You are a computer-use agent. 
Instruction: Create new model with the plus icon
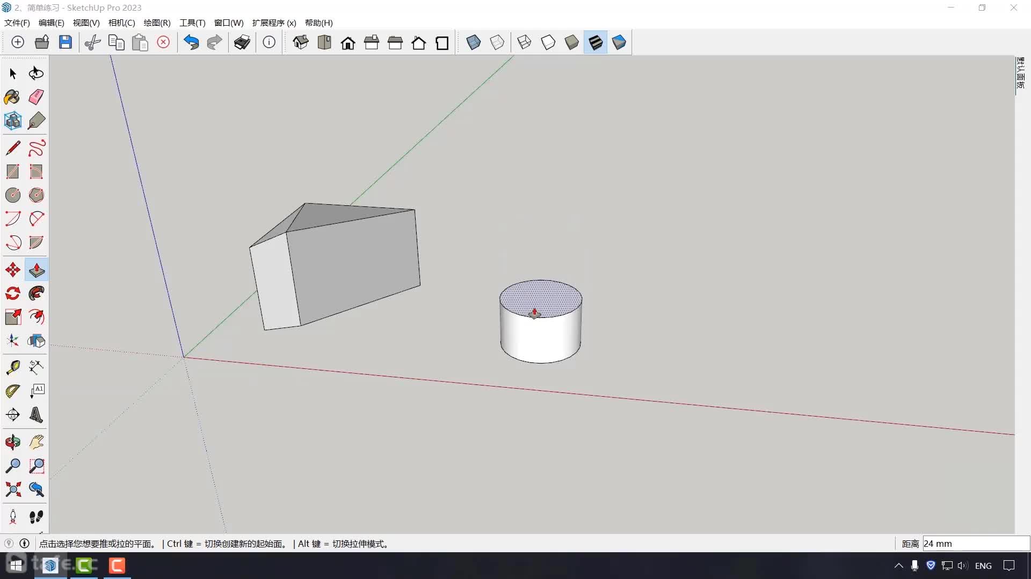(x=18, y=42)
